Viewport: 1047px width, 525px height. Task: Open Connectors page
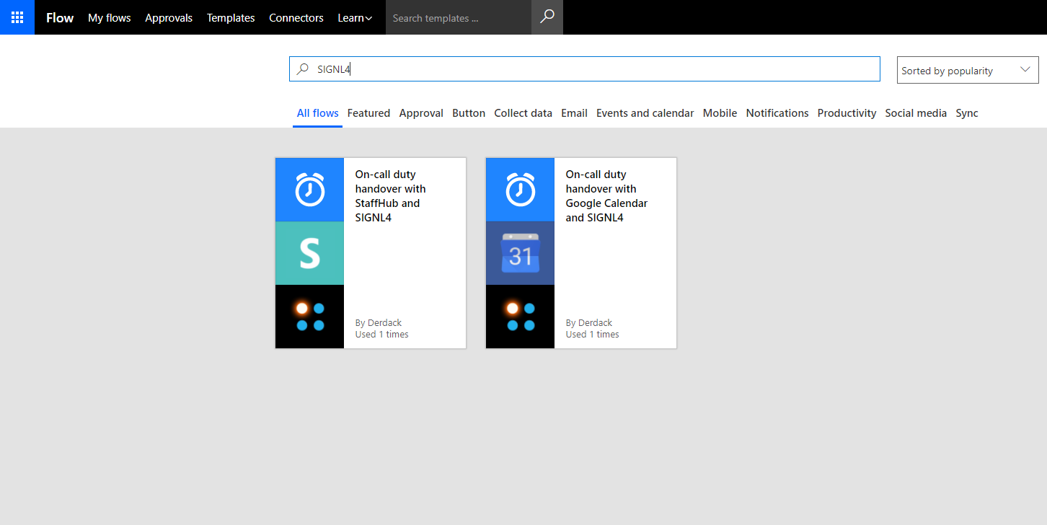pyautogui.click(x=296, y=18)
